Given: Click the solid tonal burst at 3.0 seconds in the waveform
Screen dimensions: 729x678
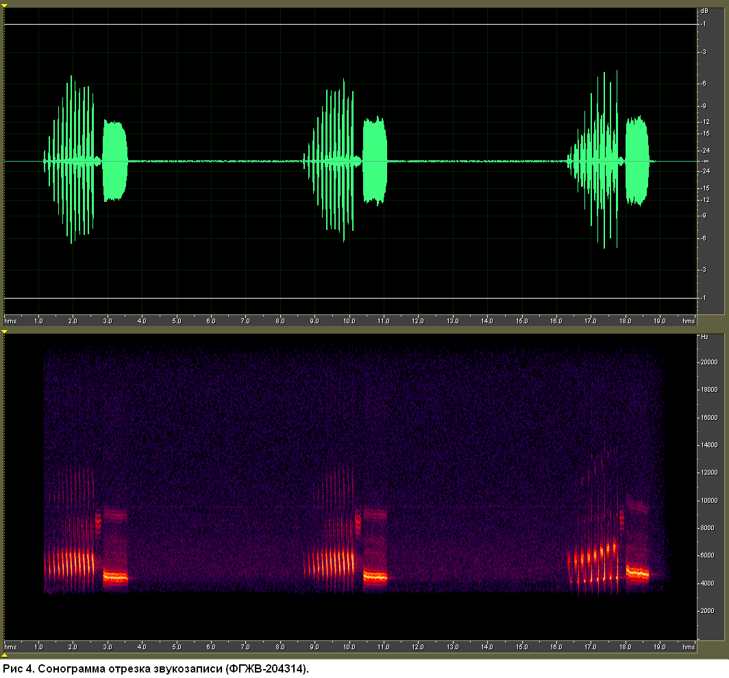Looking at the screenshot, I should (114, 161).
